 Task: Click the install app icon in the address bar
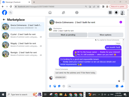coord(90,6)
